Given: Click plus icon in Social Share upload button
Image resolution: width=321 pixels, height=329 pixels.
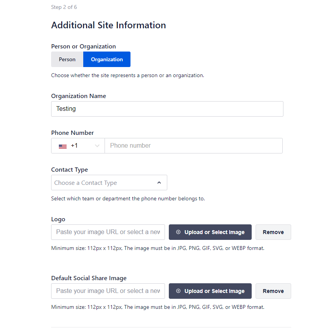Looking at the screenshot, I should point(178,291).
